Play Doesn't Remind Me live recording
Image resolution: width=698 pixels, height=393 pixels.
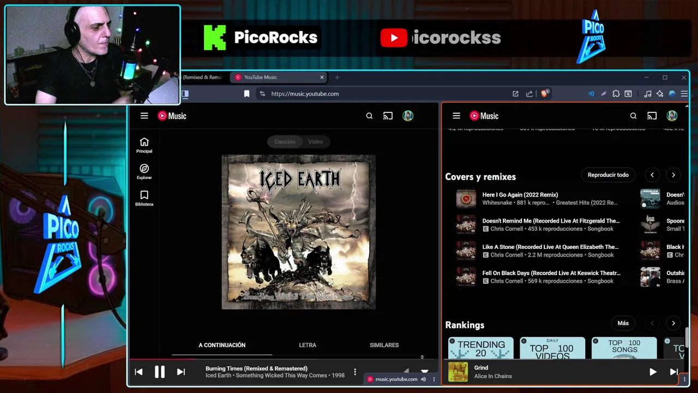click(x=551, y=221)
